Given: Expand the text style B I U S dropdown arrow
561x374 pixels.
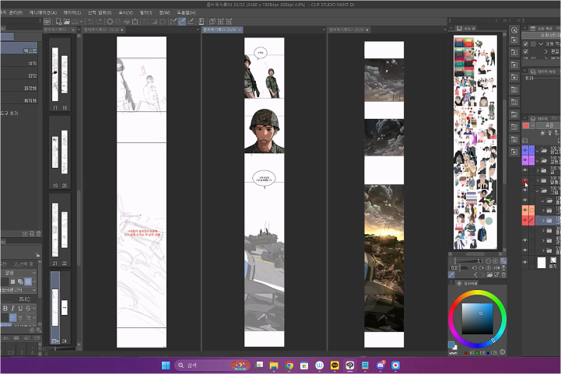Looking at the screenshot, I should (x=34, y=308).
